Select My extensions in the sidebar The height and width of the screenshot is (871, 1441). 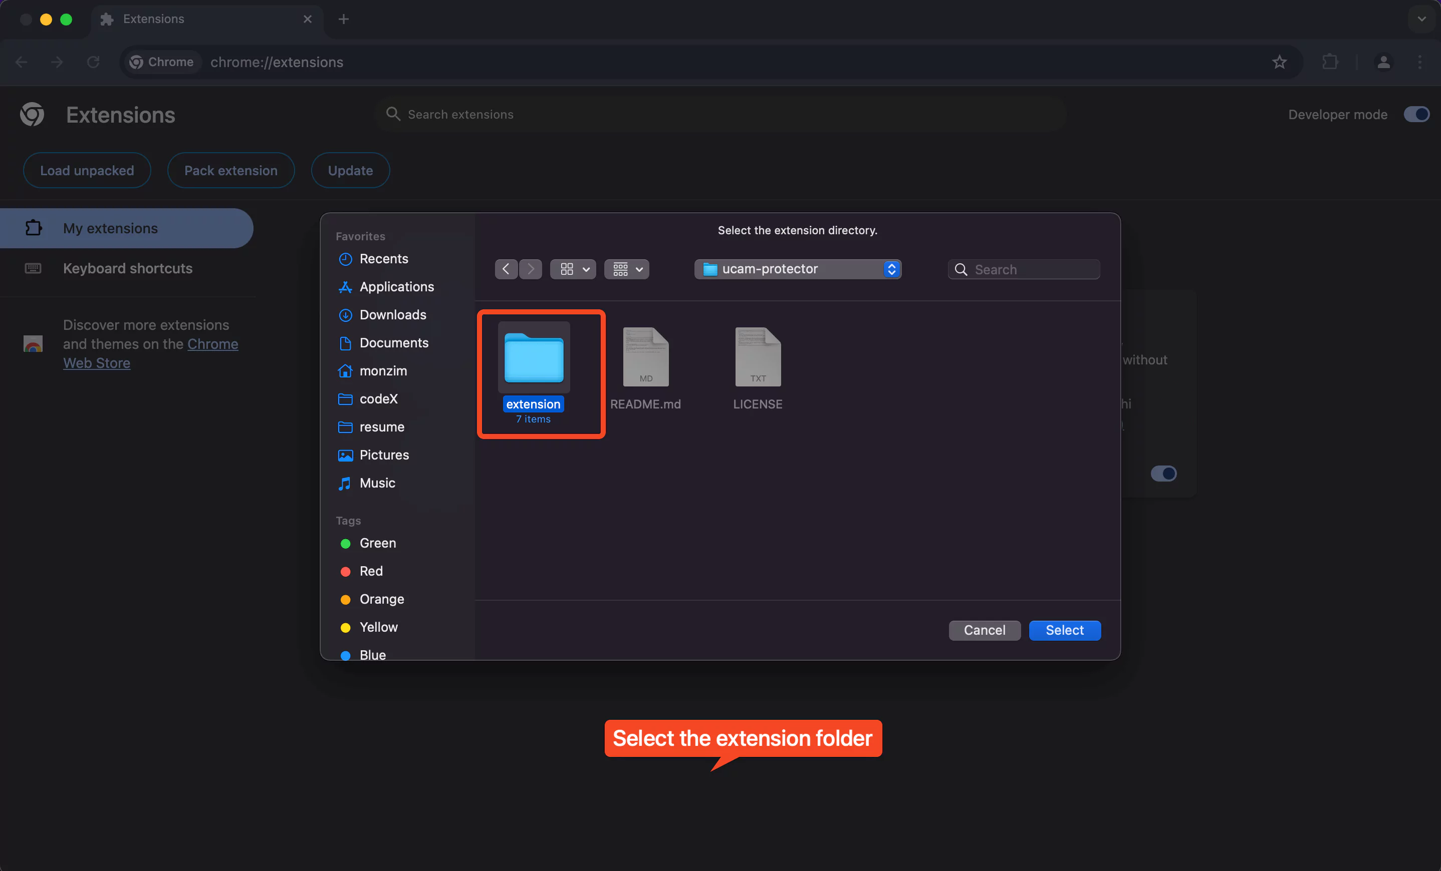(110, 228)
